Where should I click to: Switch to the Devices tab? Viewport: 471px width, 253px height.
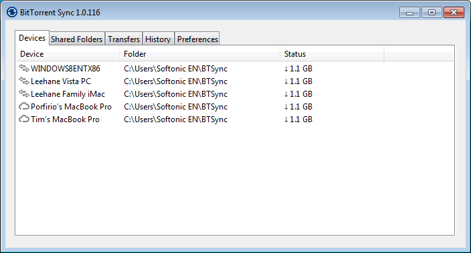coord(32,38)
